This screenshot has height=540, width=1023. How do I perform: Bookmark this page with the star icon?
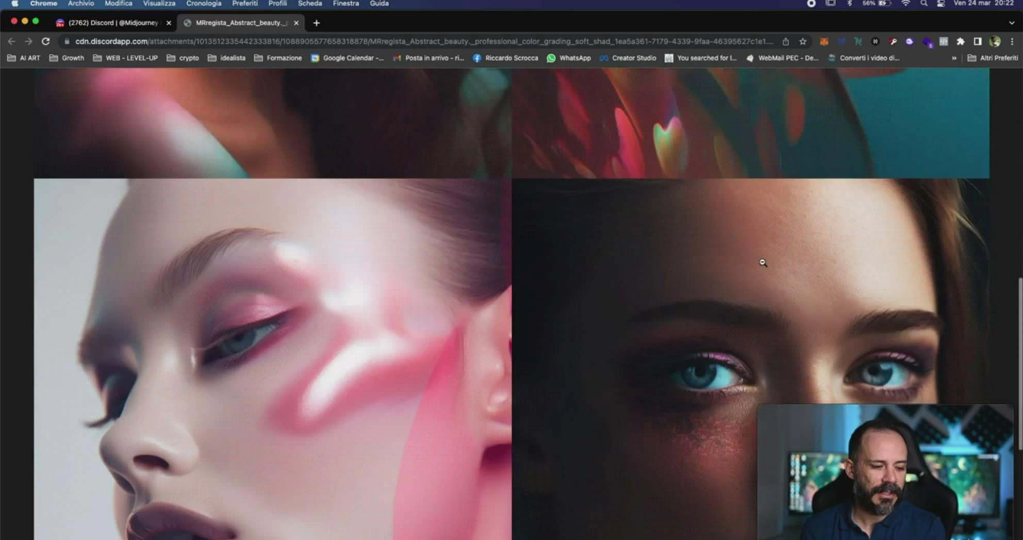coord(803,41)
